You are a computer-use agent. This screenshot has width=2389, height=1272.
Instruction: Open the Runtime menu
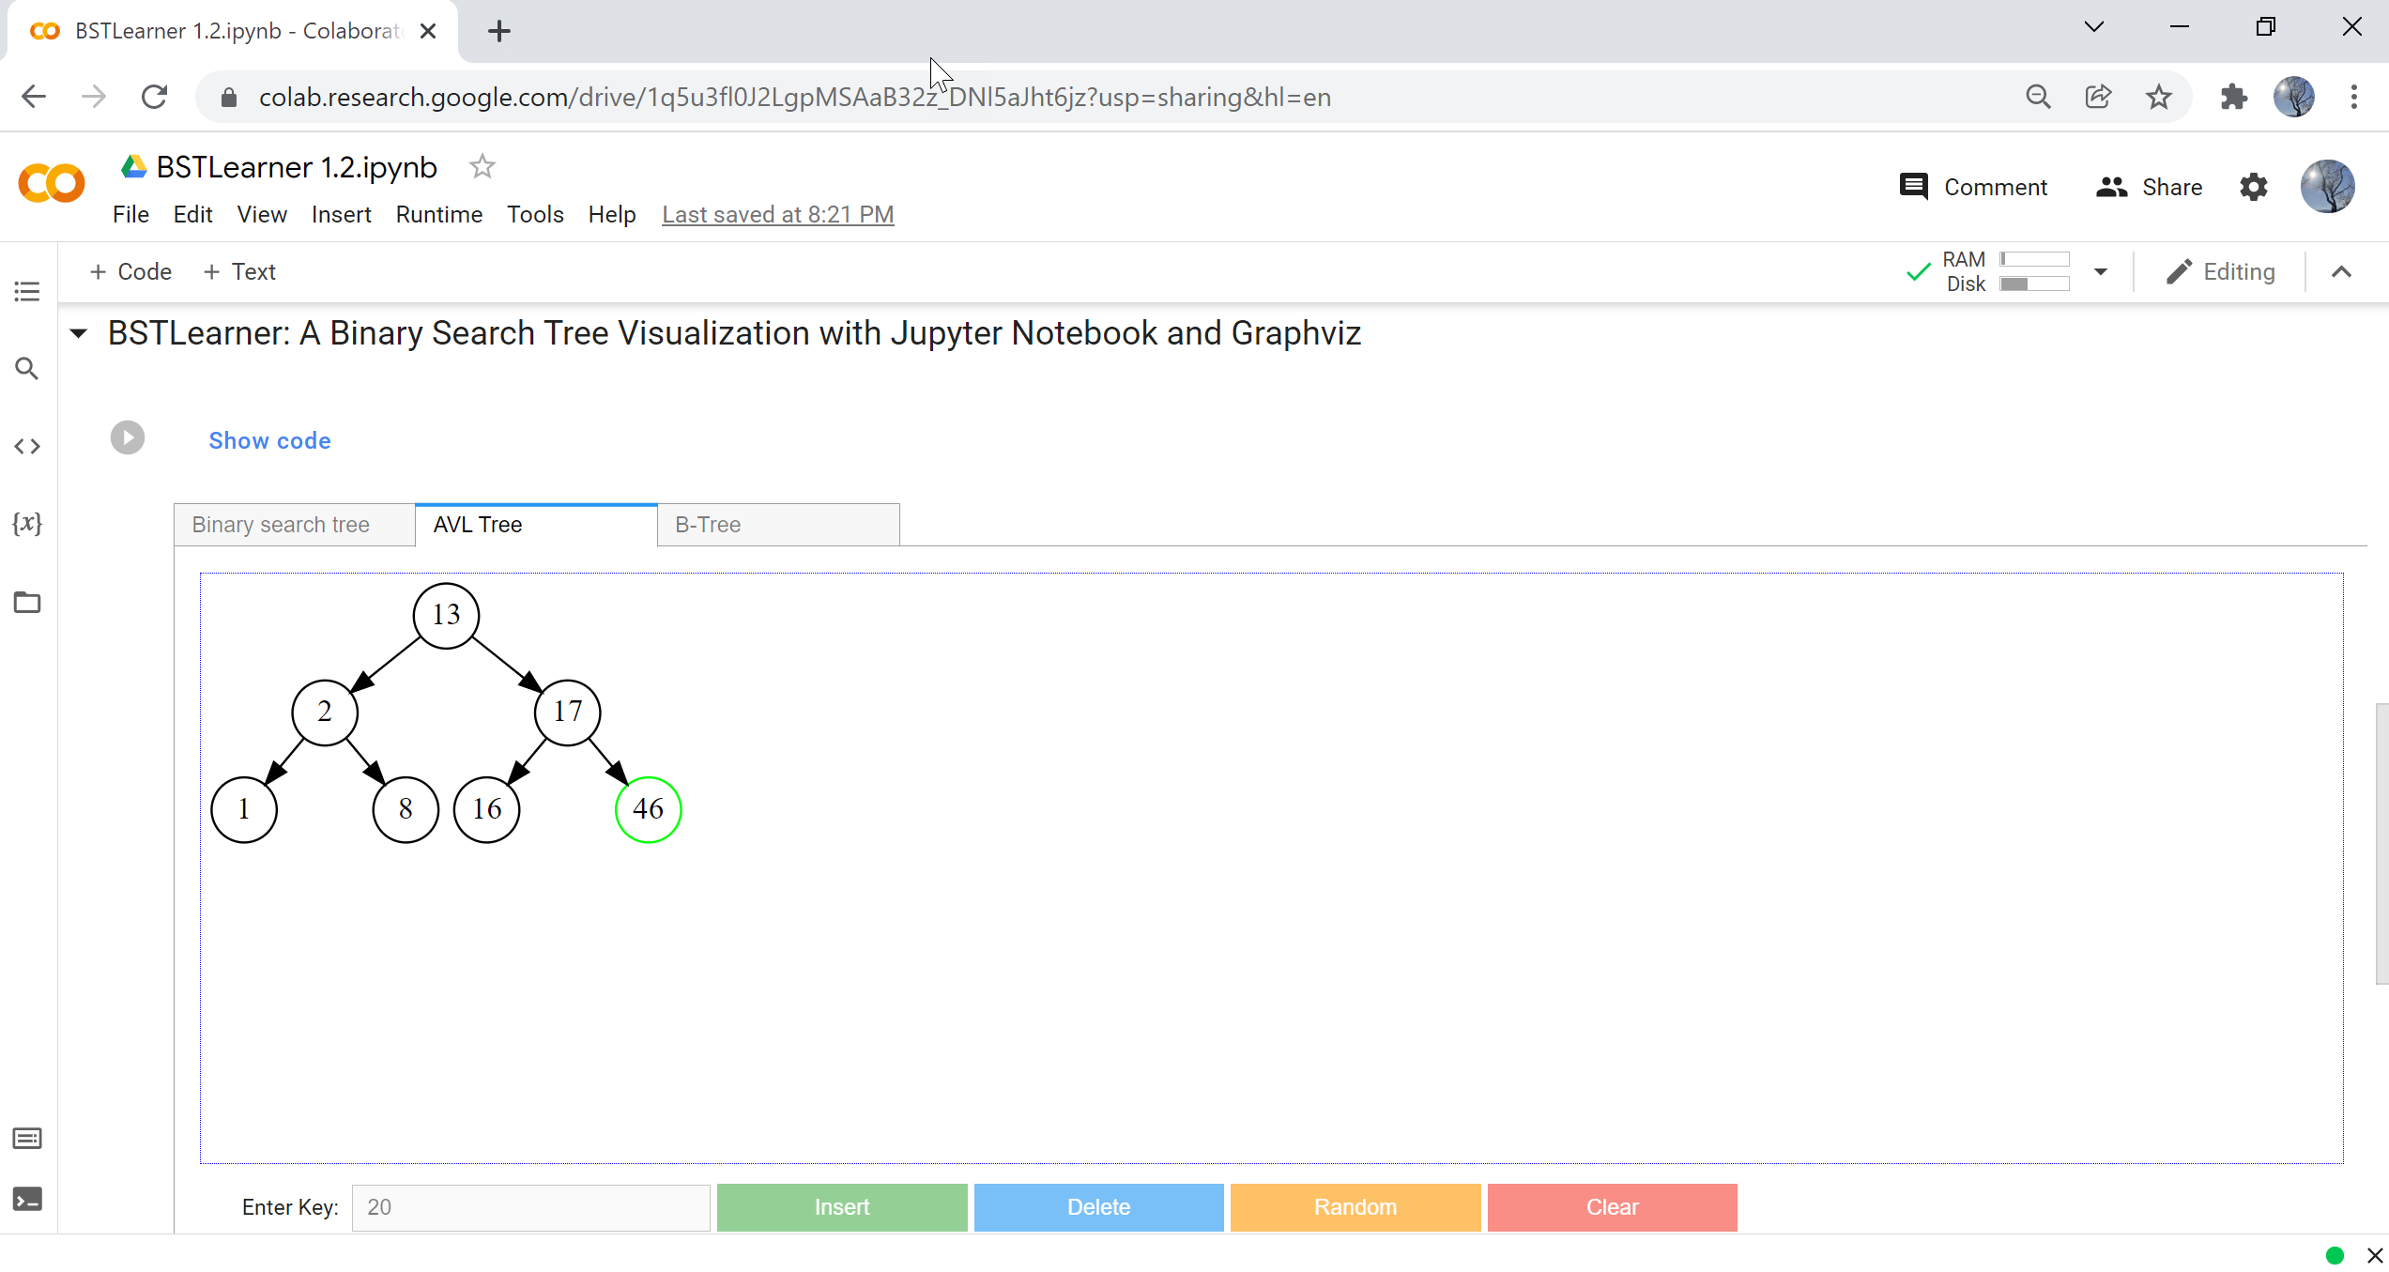438,214
